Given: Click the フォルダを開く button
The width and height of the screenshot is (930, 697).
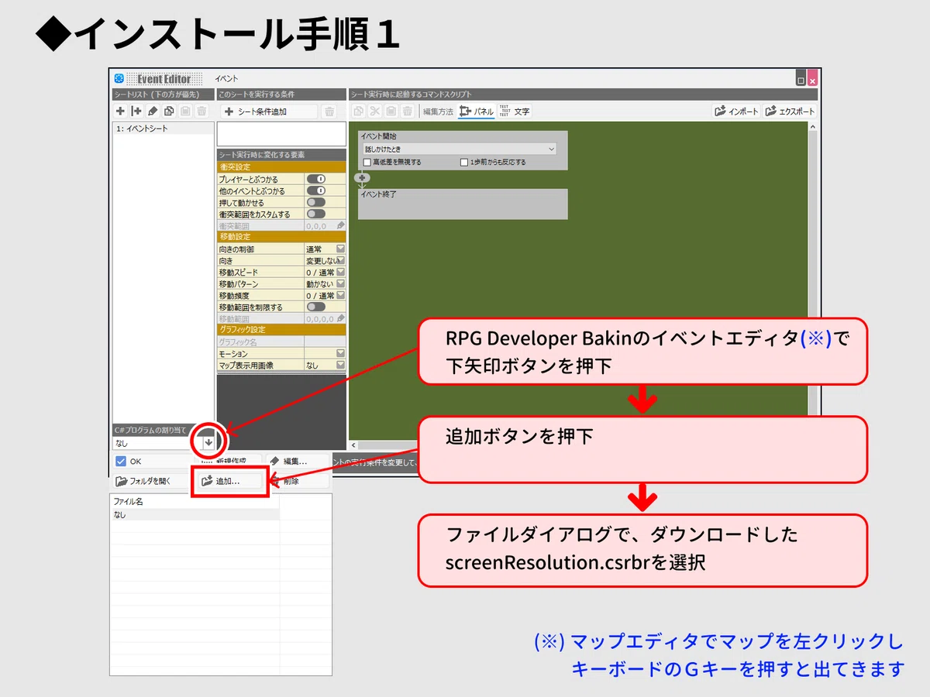Looking at the screenshot, I should [x=151, y=481].
